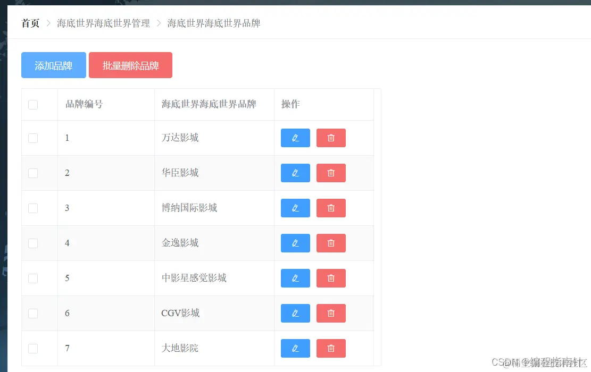The width and height of the screenshot is (591, 372).
Task: Edit the 华臣影城 brand row
Action: [x=295, y=173]
